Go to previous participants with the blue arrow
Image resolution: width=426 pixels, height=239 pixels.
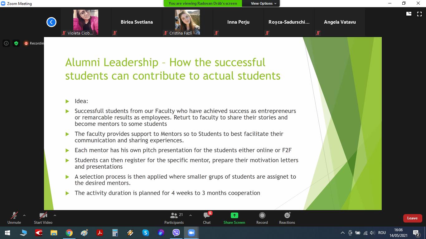point(51,22)
